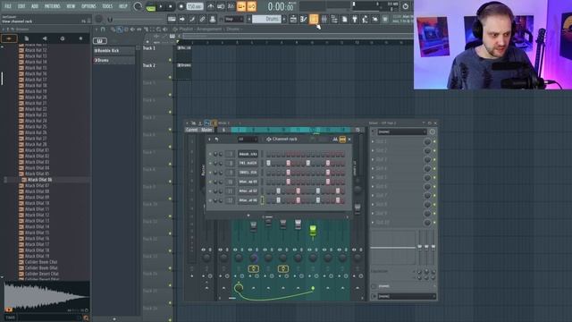The image size is (572, 322).
Task: Open the browser view icon
Action: 334,19
